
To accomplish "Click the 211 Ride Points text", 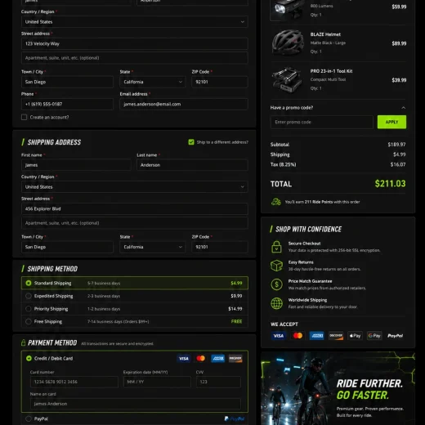I will 319,202.
